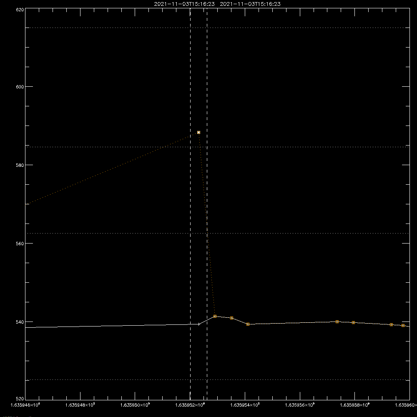Click the left timestamp in the plot title

click(x=184, y=4)
